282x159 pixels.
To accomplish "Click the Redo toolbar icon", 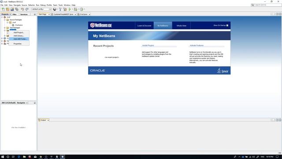I will coord(27,9).
